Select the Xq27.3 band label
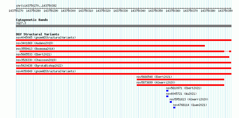Viewport: 239px width, 118px height. coord(21,23)
